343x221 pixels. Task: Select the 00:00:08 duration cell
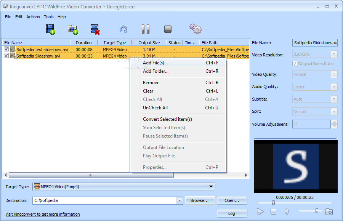tap(84, 50)
